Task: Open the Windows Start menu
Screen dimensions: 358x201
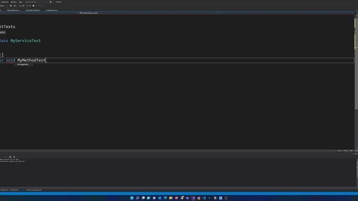Action: click(x=132, y=198)
